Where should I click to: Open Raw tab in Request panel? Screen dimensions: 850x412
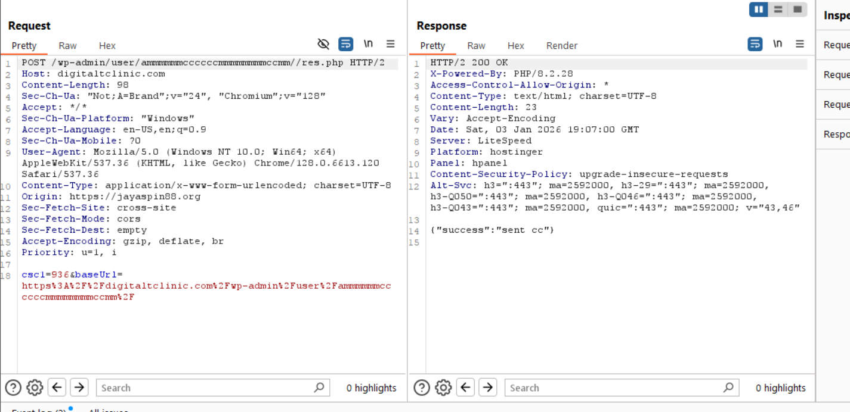point(67,46)
